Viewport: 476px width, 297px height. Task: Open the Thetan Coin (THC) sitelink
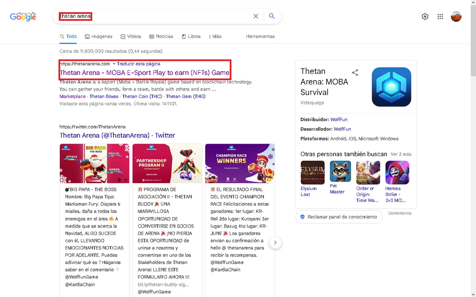142,97
